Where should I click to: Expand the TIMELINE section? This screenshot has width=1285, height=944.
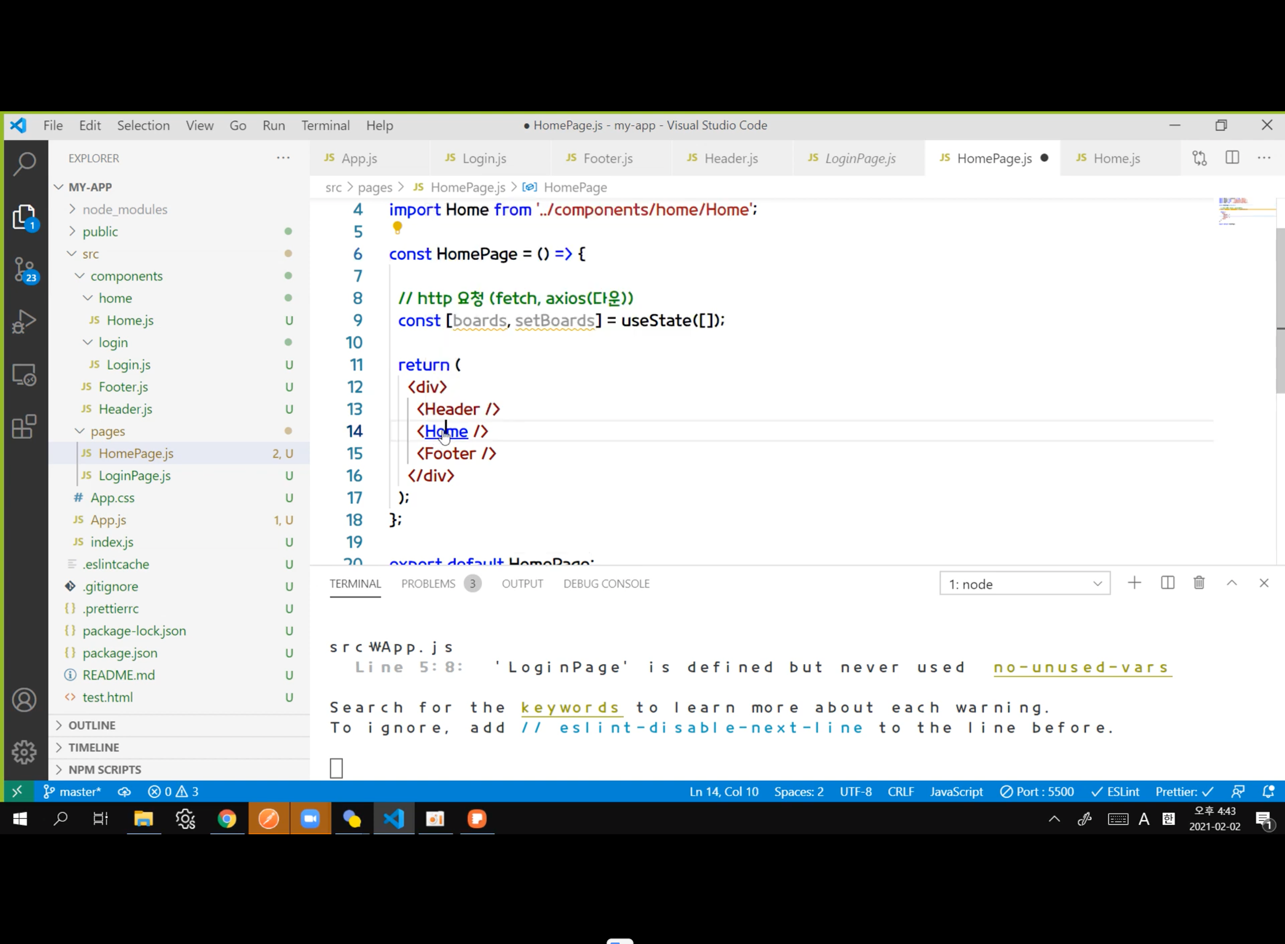click(x=180, y=747)
